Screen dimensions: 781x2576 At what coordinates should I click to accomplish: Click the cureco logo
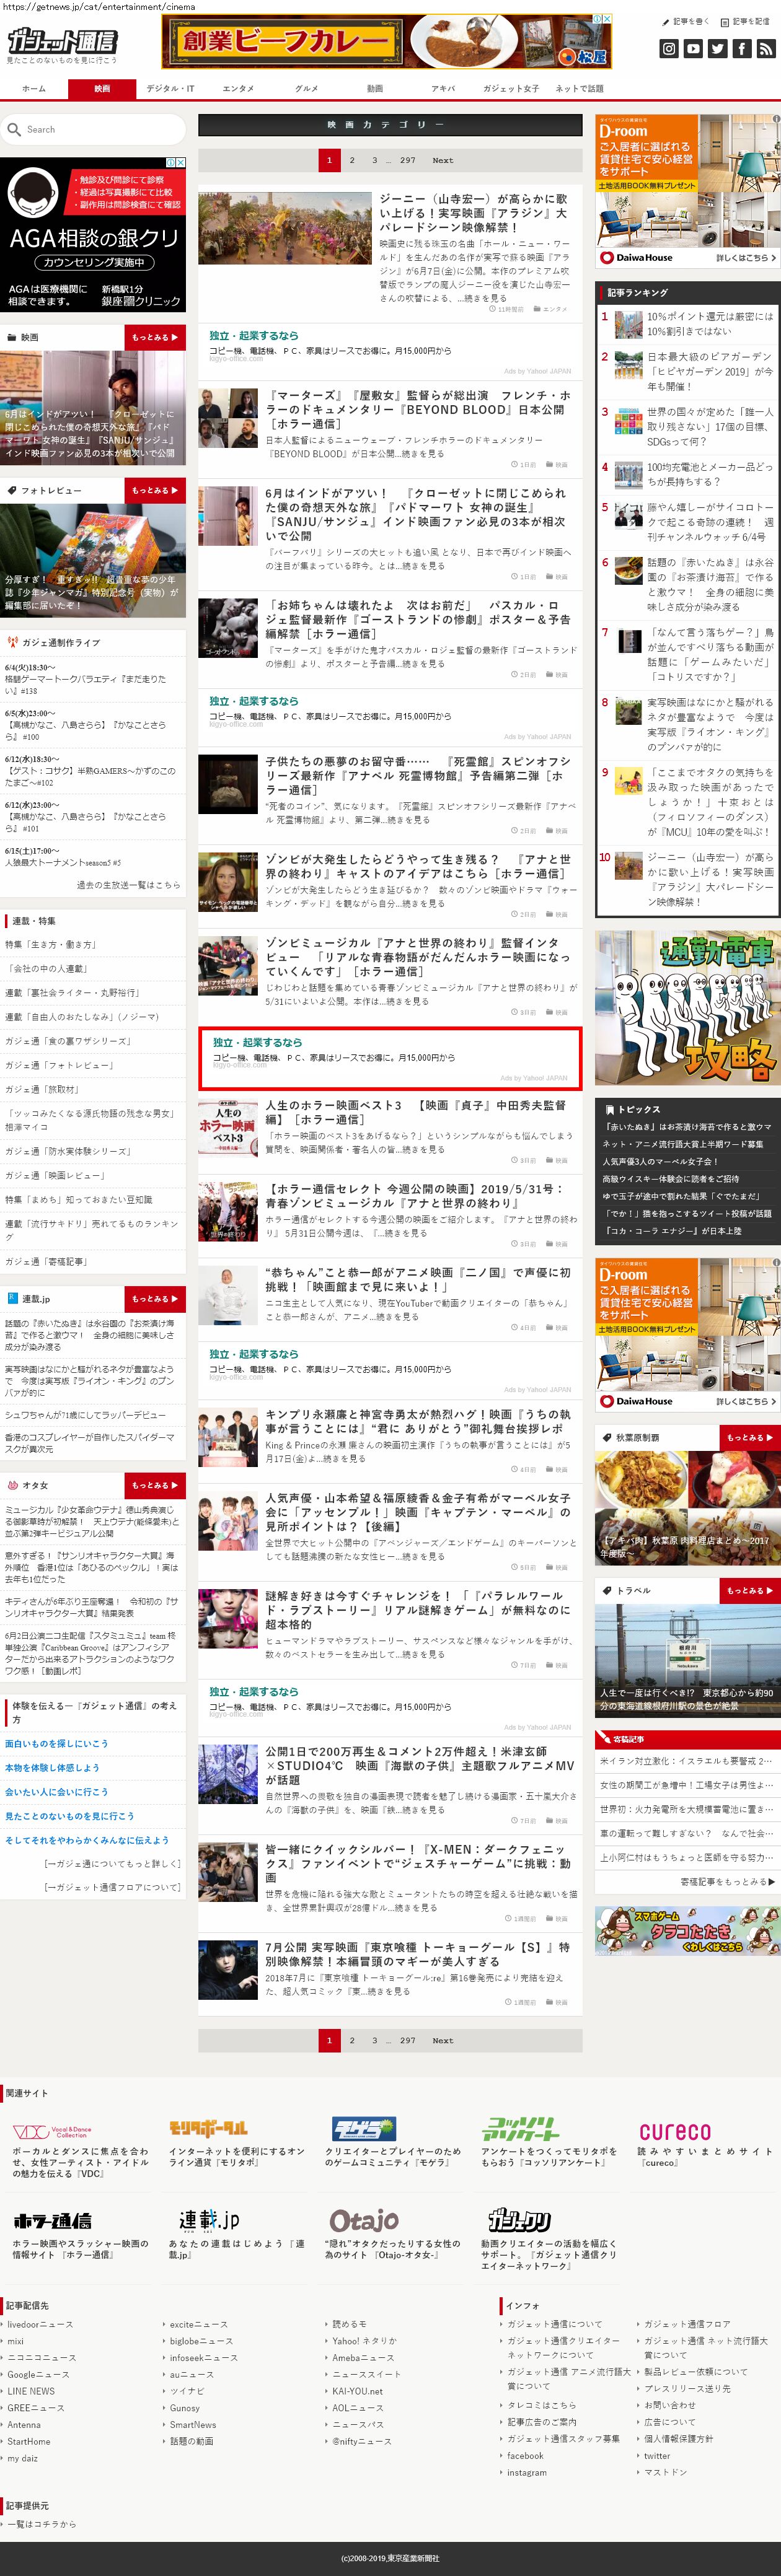click(675, 2131)
